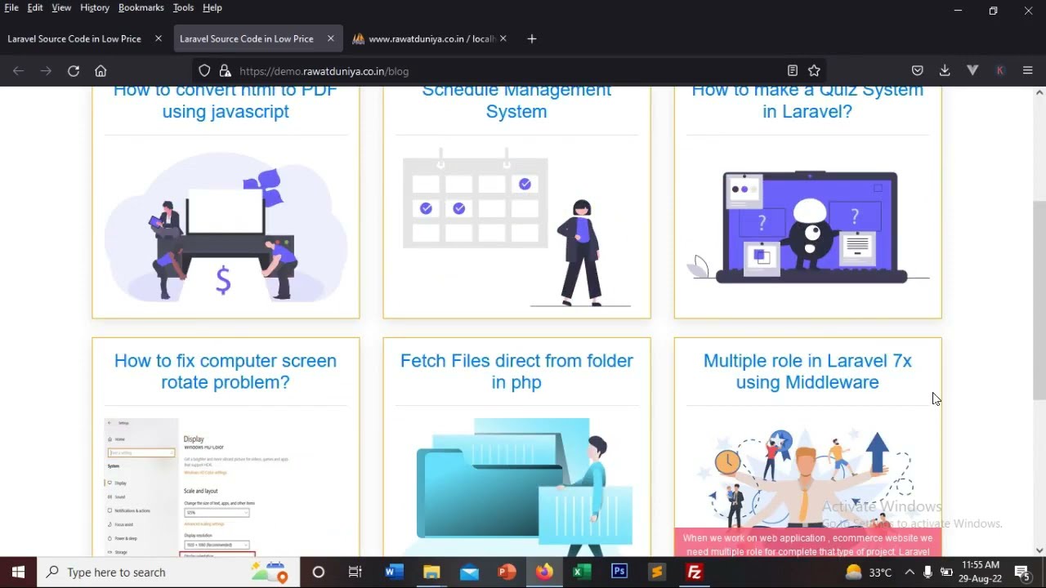Open the File menu
This screenshot has width=1046, height=588.
[11, 7]
